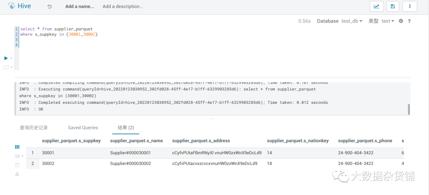429x195 pixels.
Task: Open the chart view icon in the top bar
Action: (x=377, y=6)
